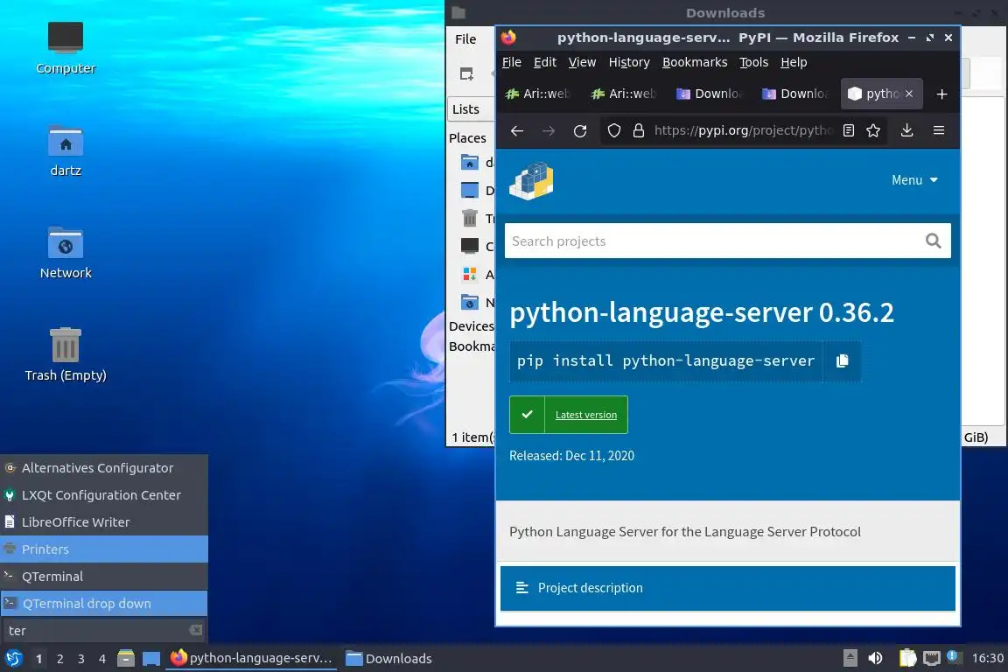Screen dimensions: 1008x672
Task: Click the update notifier tray icon
Action: [953, 656]
